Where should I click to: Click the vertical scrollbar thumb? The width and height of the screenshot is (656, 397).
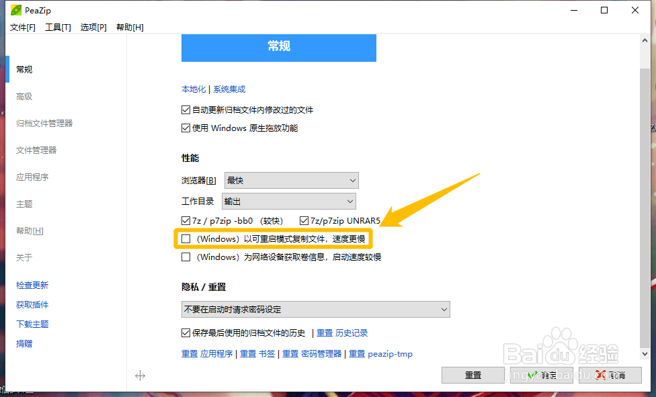(x=645, y=208)
